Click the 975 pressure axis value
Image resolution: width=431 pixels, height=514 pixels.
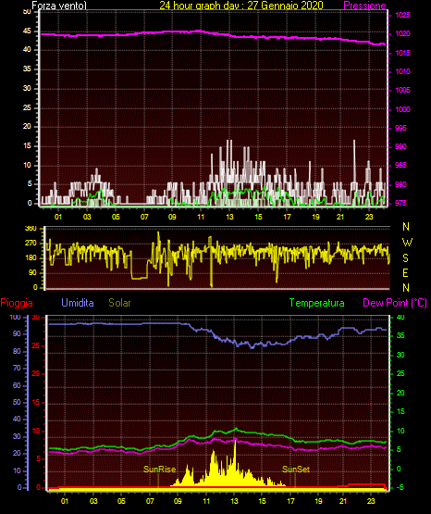click(x=400, y=203)
